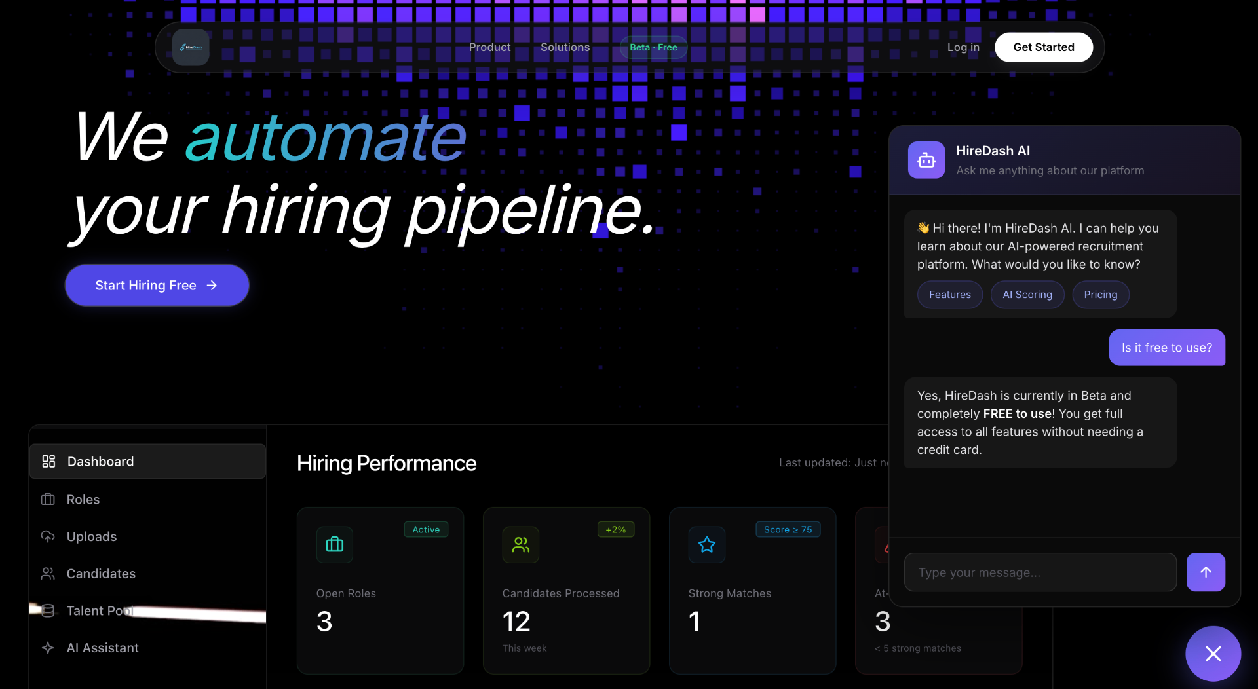1258x689 pixels.
Task: Open the Solutions menu
Action: tap(565, 47)
